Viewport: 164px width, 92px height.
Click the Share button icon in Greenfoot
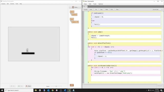click(73, 7)
